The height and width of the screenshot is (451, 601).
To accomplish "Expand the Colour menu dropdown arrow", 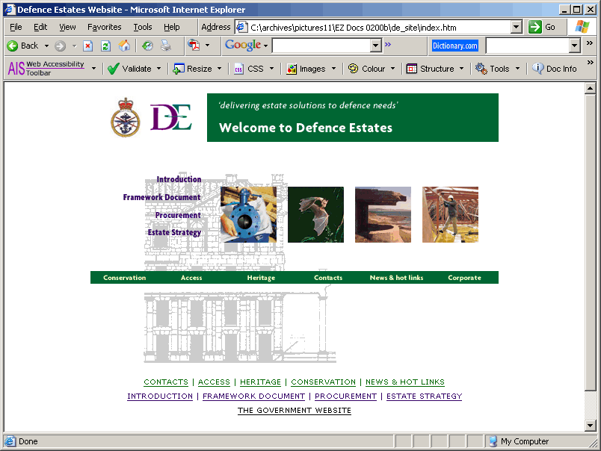I will (x=393, y=69).
